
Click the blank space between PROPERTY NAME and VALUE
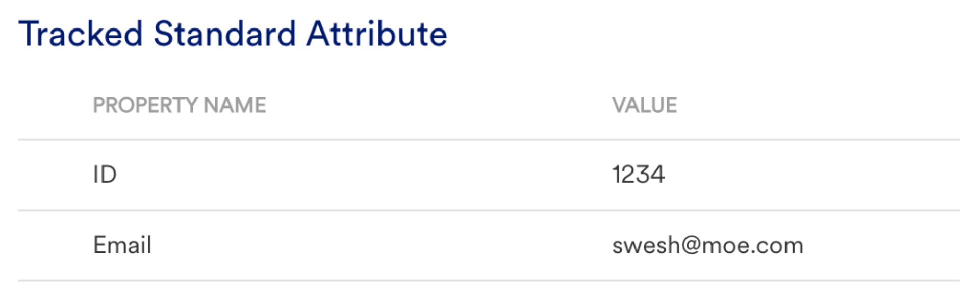(439, 105)
